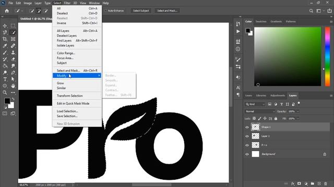The height and width of the screenshot is (187, 334).
Task: Select the Pen tool
Action: (13, 73)
